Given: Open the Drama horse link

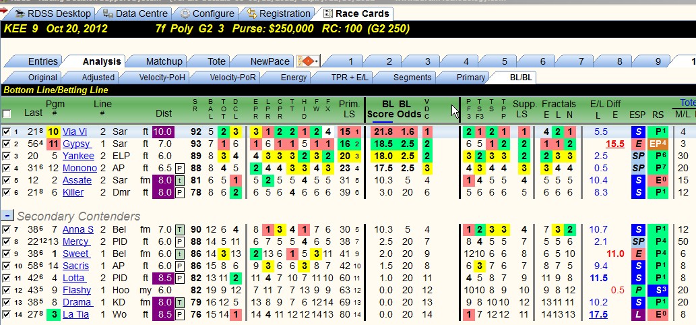Looking at the screenshot, I should 77,302.
